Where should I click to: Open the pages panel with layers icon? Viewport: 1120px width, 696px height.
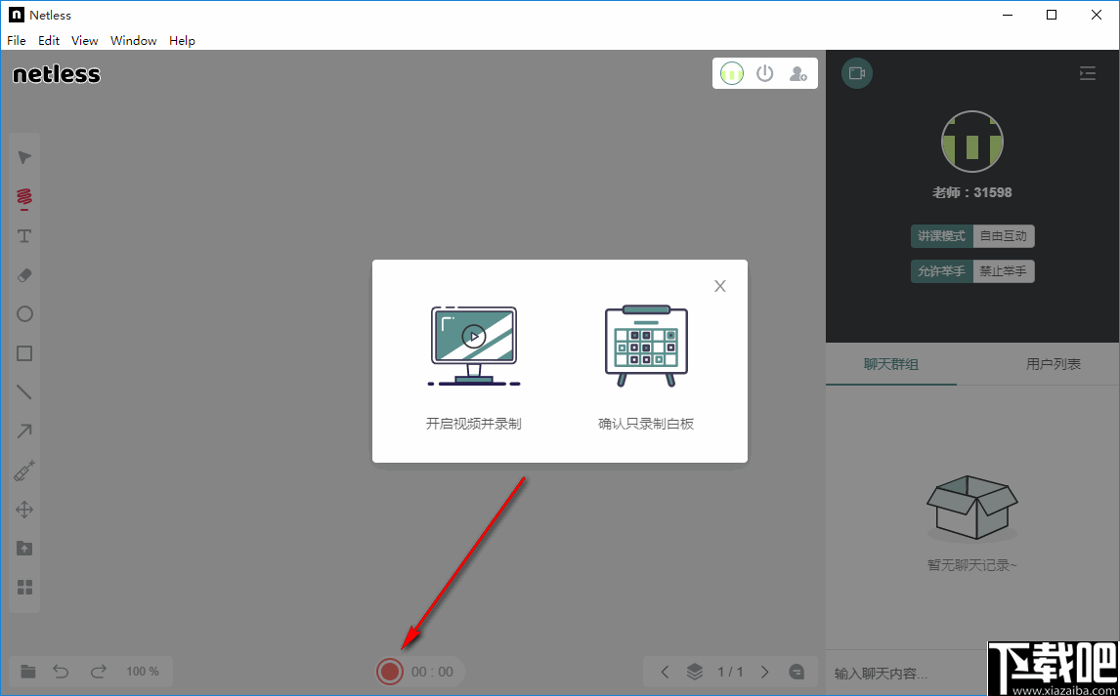(x=695, y=671)
